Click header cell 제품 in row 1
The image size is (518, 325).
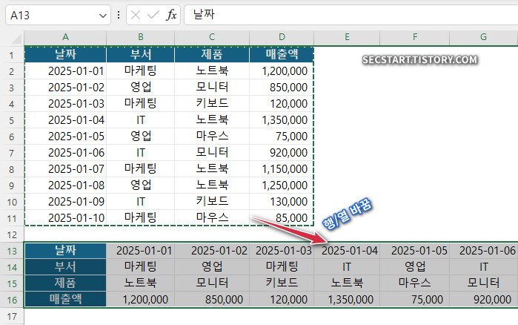(x=212, y=55)
